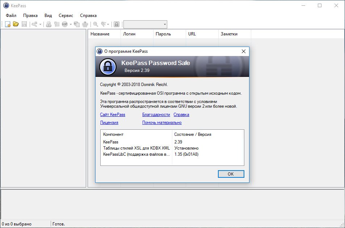Click the Название column header
Viewport: 345px width, 228px height.
pos(104,34)
